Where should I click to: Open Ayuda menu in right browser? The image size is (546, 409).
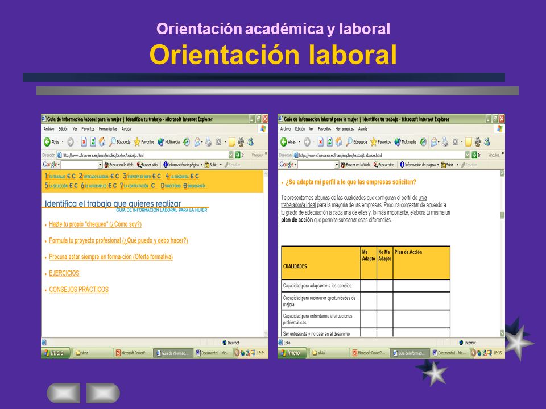pyautogui.click(x=363, y=129)
